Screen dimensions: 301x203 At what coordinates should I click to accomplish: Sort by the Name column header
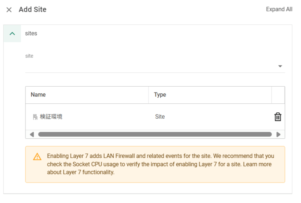38,95
